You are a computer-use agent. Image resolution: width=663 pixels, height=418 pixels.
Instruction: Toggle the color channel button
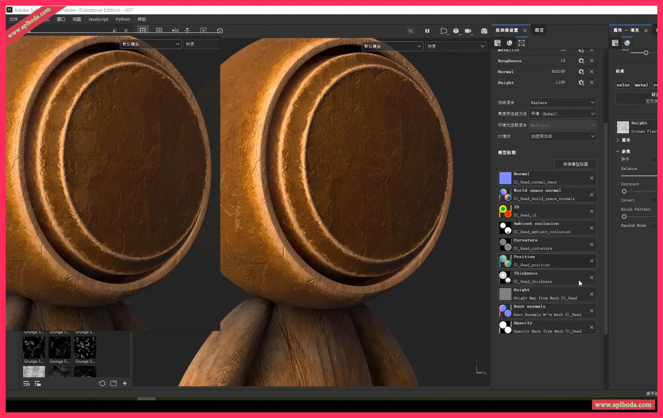pos(623,85)
